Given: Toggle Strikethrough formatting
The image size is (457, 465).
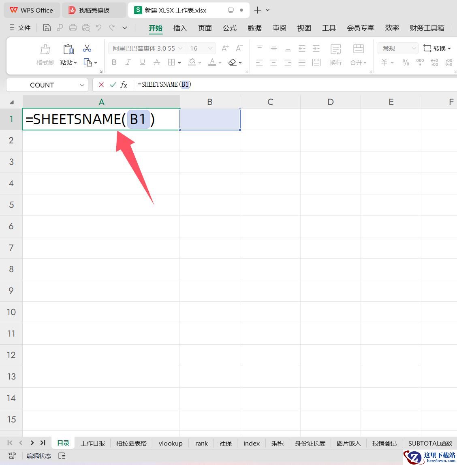Looking at the screenshot, I should [x=156, y=62].
